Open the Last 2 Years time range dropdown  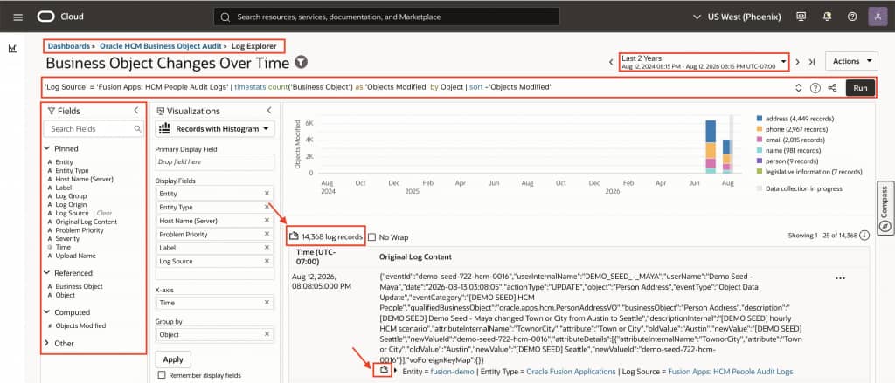point(704,62)
